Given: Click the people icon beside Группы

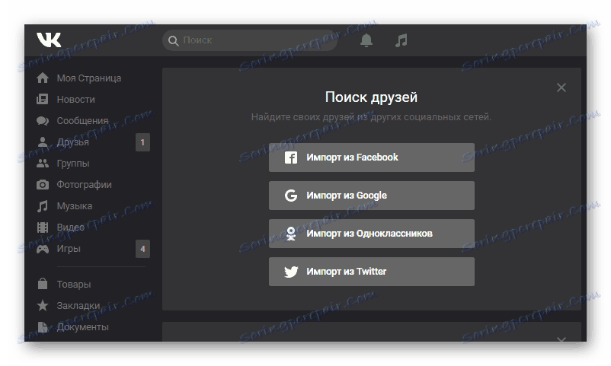Looking at the screenshot, I should click(43, 163).
